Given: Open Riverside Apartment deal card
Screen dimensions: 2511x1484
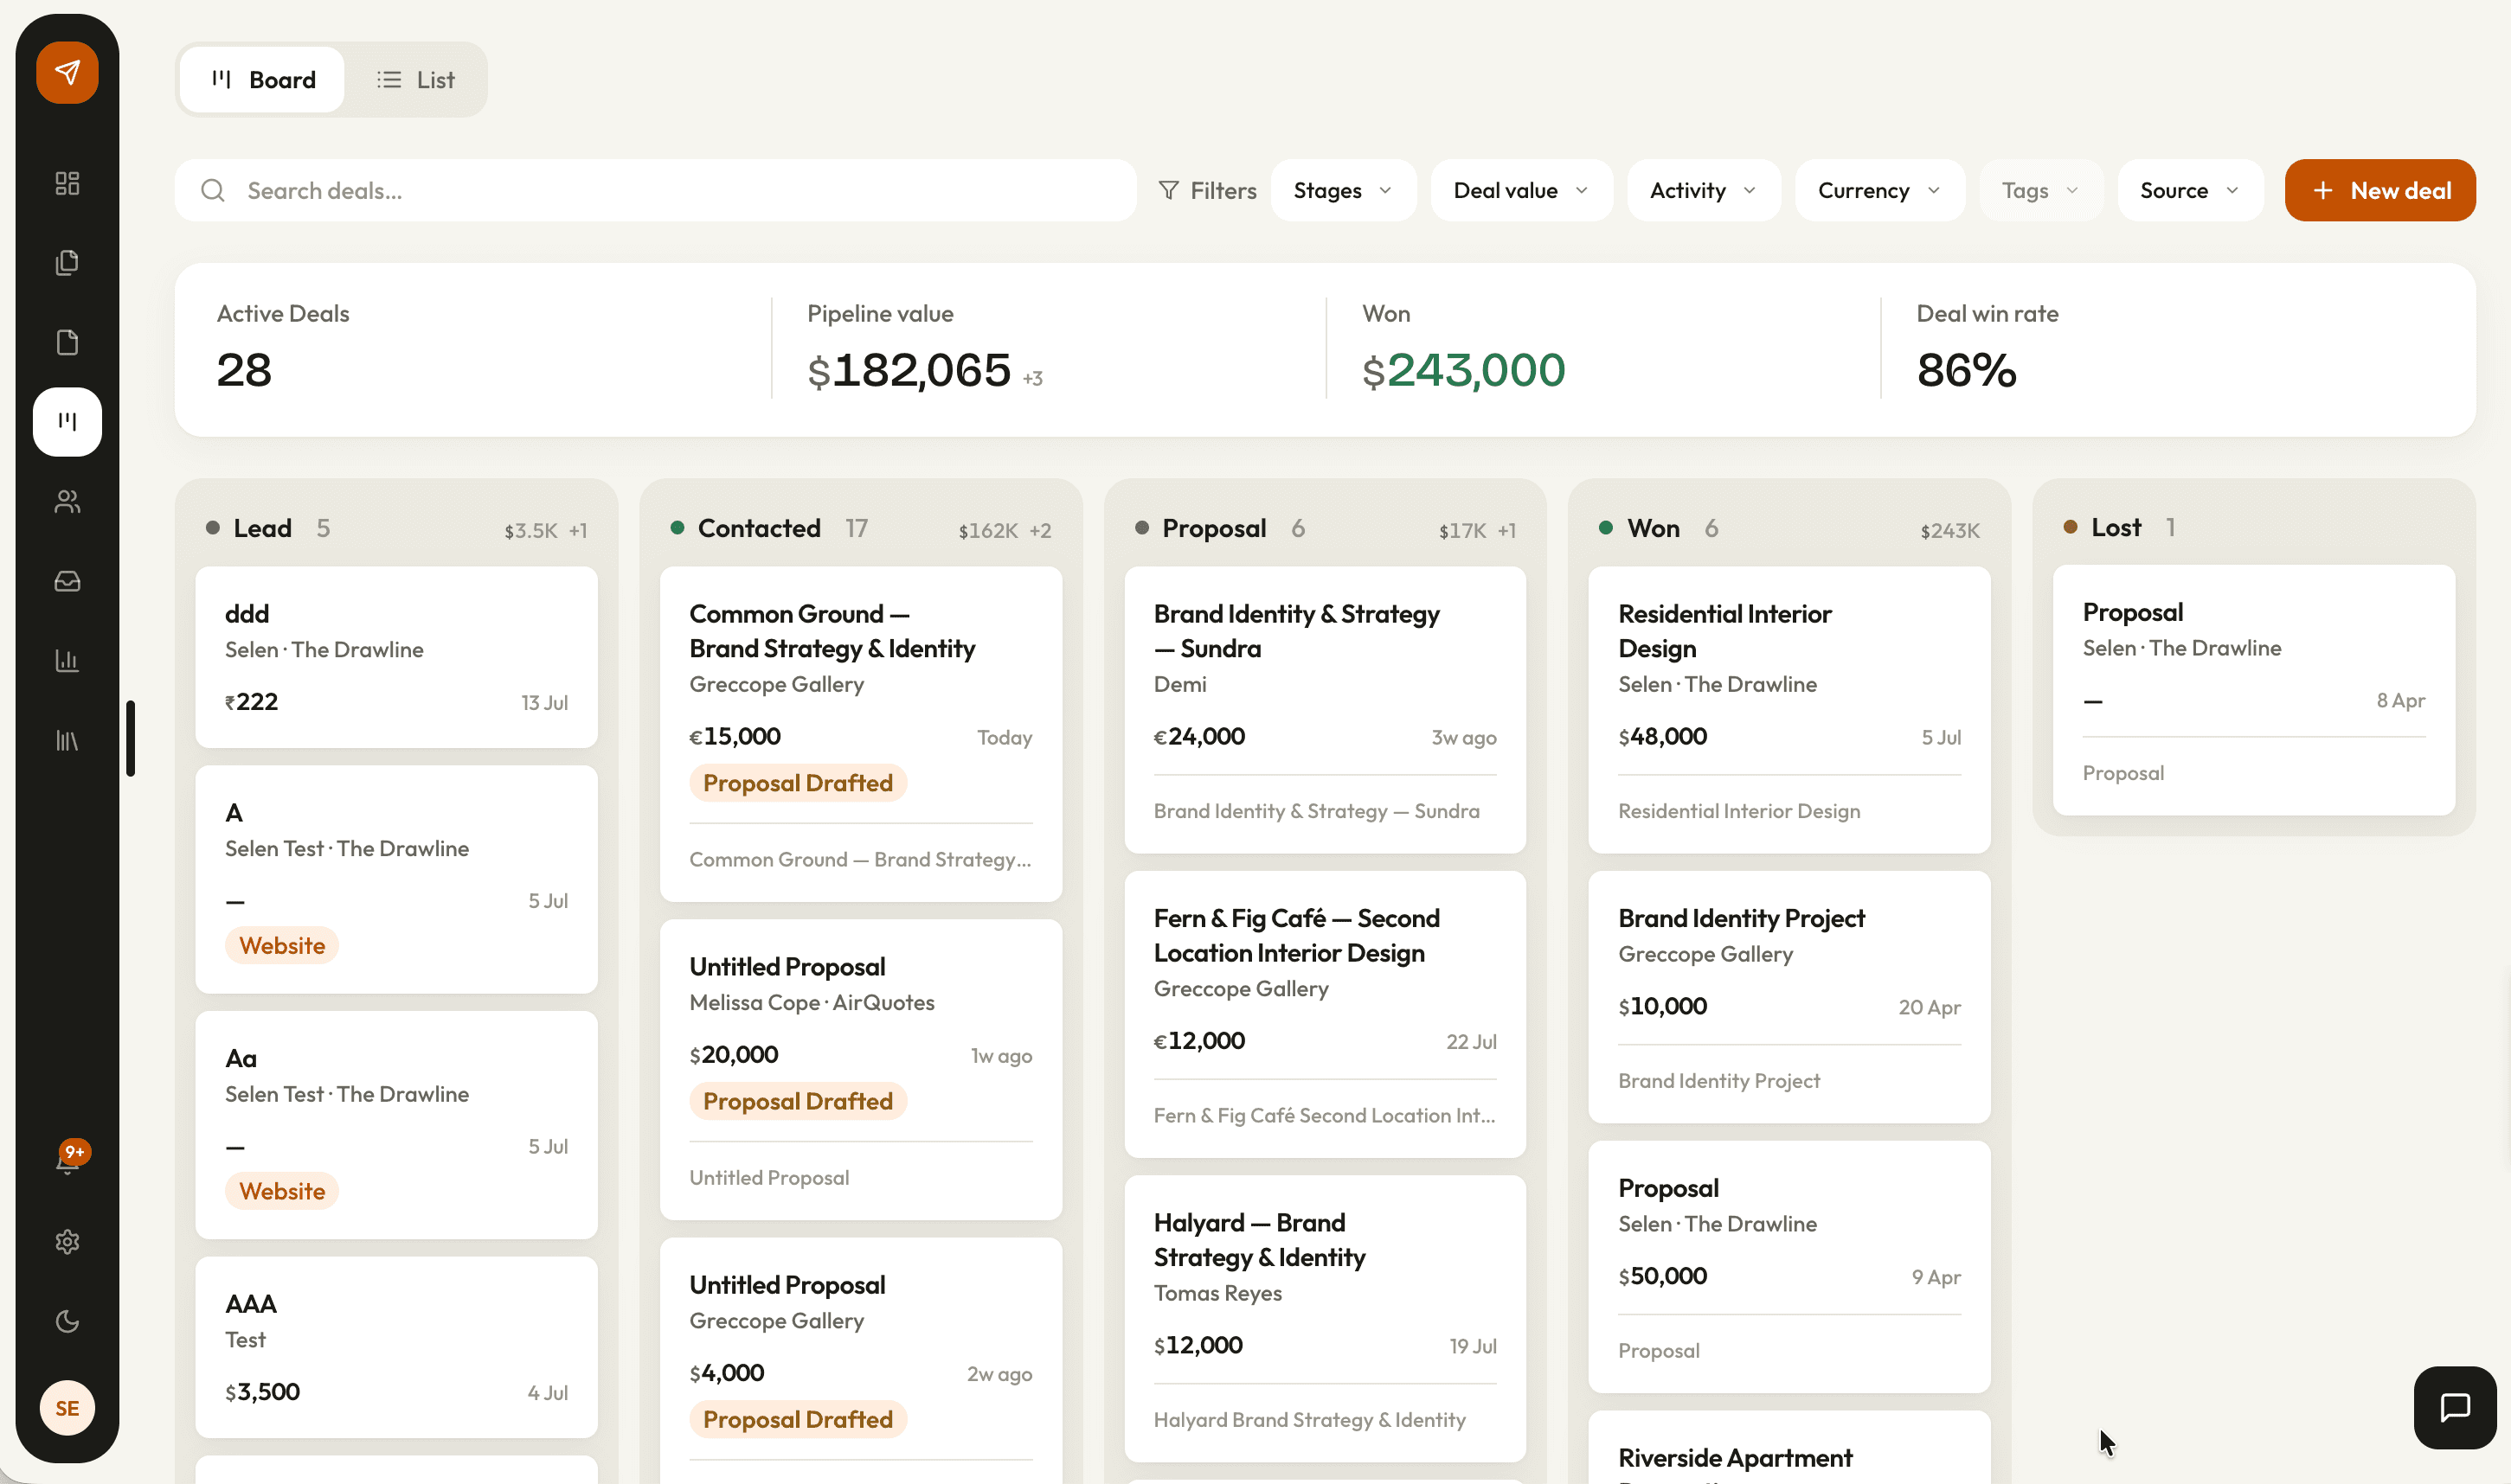Looking at the screenshot, I should [1789, 1448].
